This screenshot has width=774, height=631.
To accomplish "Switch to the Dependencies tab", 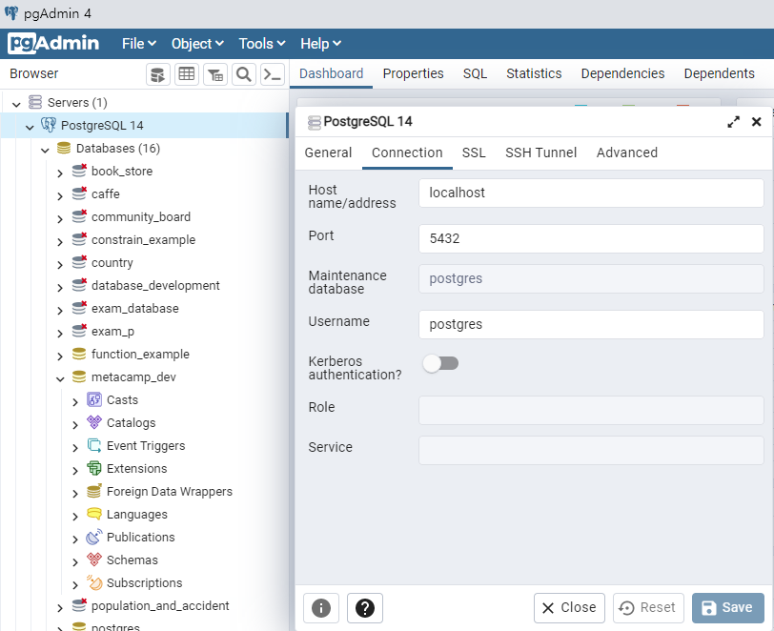I will (x=622, y=73).
